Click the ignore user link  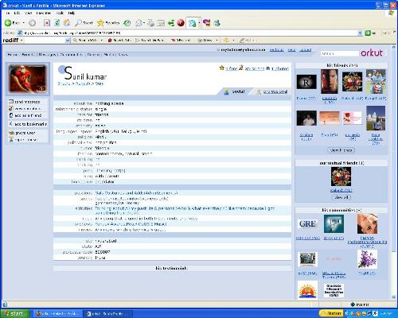click(25, 133)
